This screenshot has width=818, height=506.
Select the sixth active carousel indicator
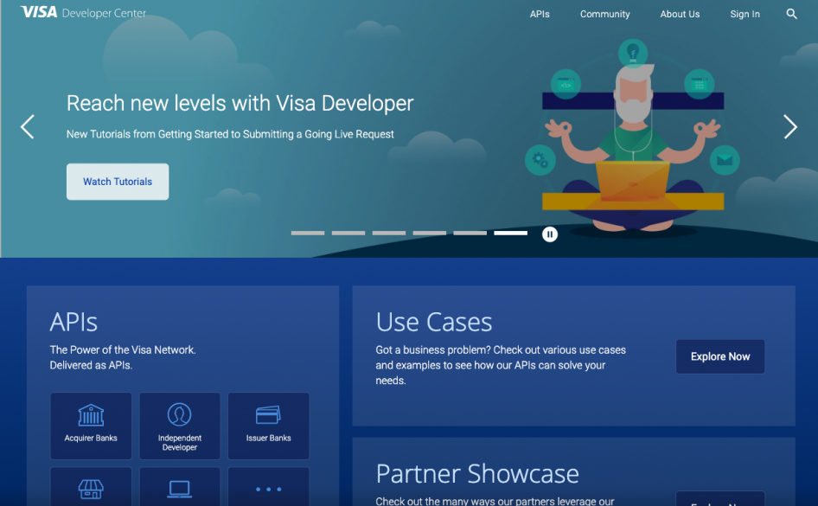click(511, 234)
